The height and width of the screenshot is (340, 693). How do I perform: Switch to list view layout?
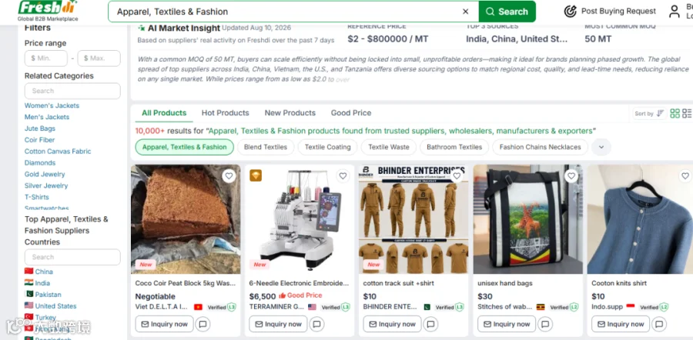pyautogui.click(x=687, y=114)
